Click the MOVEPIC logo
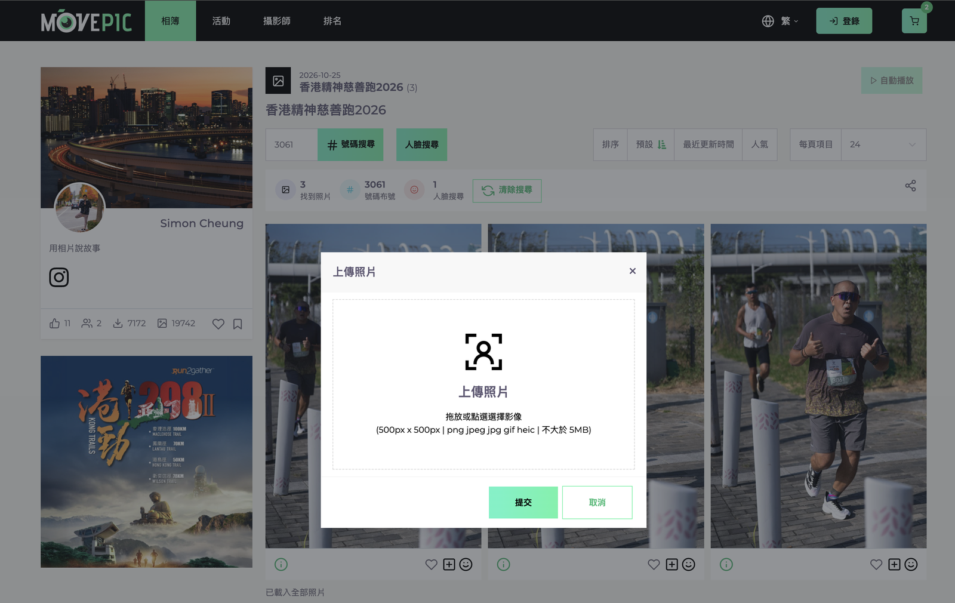This screenshot has width=955, height=603. [87, 21]
